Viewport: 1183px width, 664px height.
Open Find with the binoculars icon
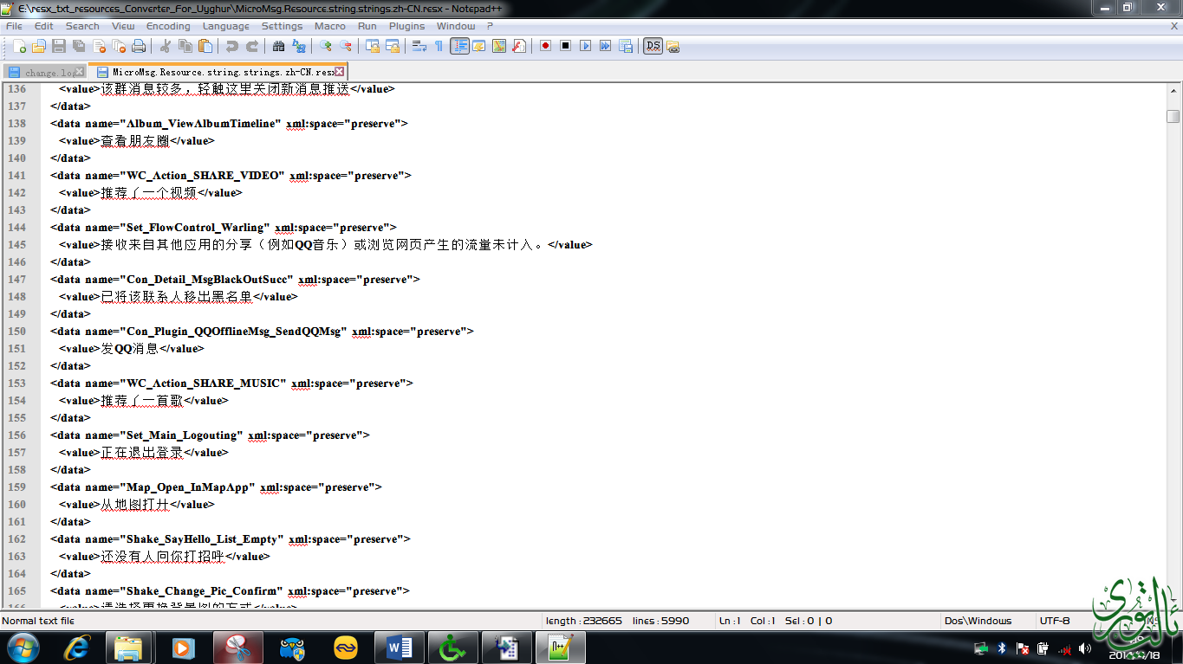pos(279,46)
